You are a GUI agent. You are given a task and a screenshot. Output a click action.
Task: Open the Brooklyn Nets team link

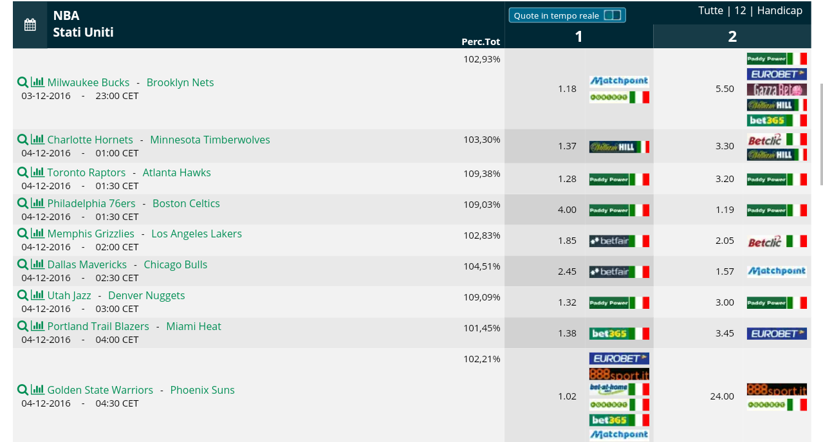pos(180,82)
